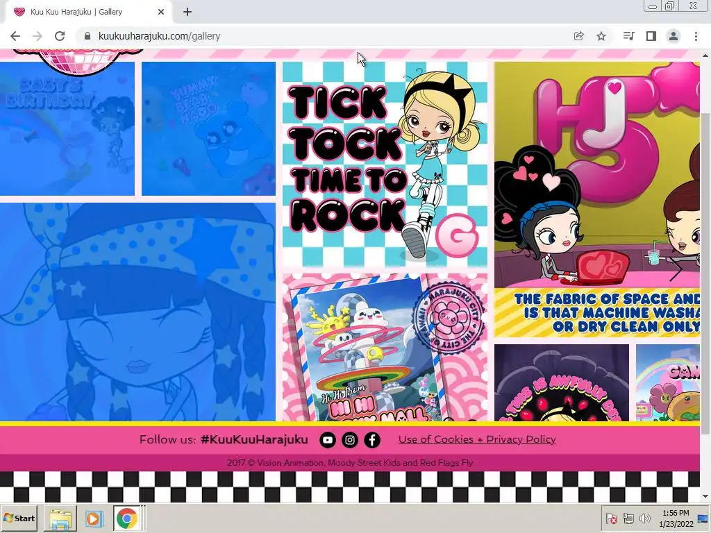Click the browser forward arrow
The image size is (711, 533).
[x=37, y=36]
